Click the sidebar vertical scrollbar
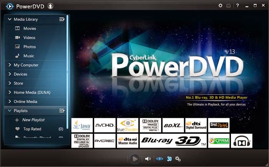This screenshot has height=167, width=269. (67, 72)
